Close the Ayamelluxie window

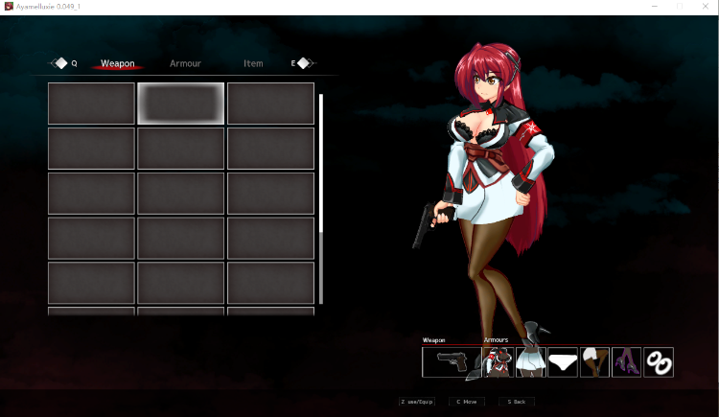click(x=706, y=7)
